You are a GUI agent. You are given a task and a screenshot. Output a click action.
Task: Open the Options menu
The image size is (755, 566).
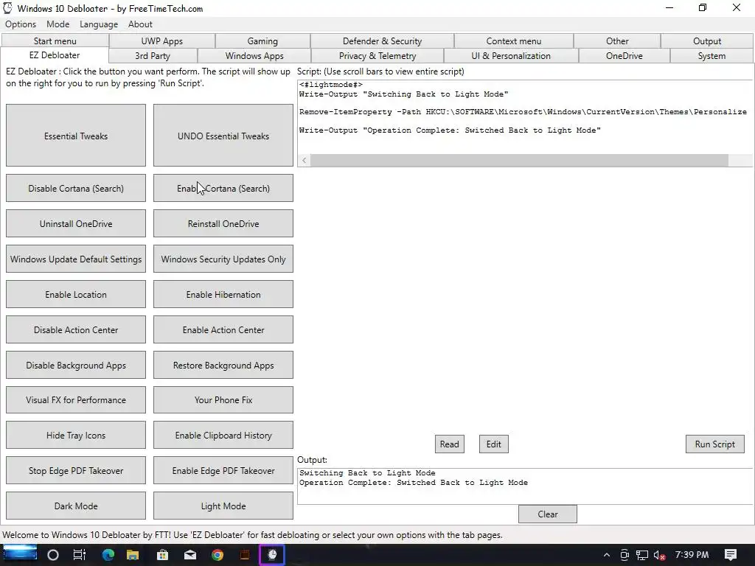pyautogui.click(x=21, y=24)
